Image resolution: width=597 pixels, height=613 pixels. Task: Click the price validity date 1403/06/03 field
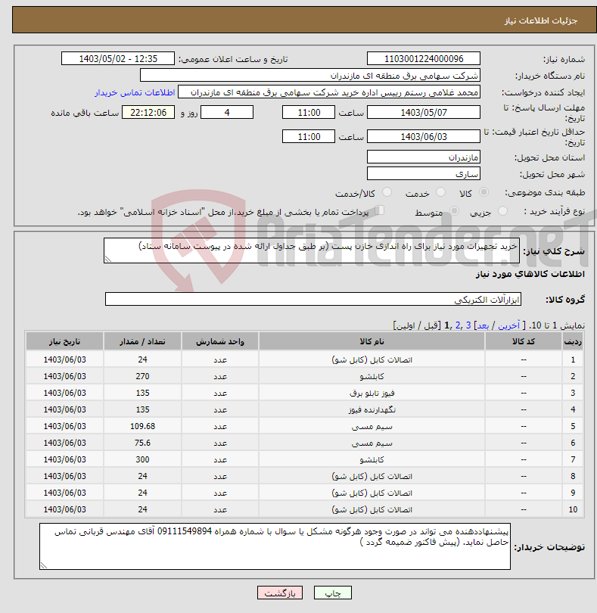pyautogui.click(x=424, y=136)
